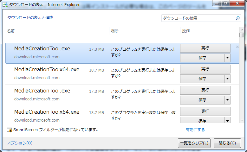247x152 pixels.
Task: Click 18.7 MB size of first x64 entry
Action: coord(97,70)
